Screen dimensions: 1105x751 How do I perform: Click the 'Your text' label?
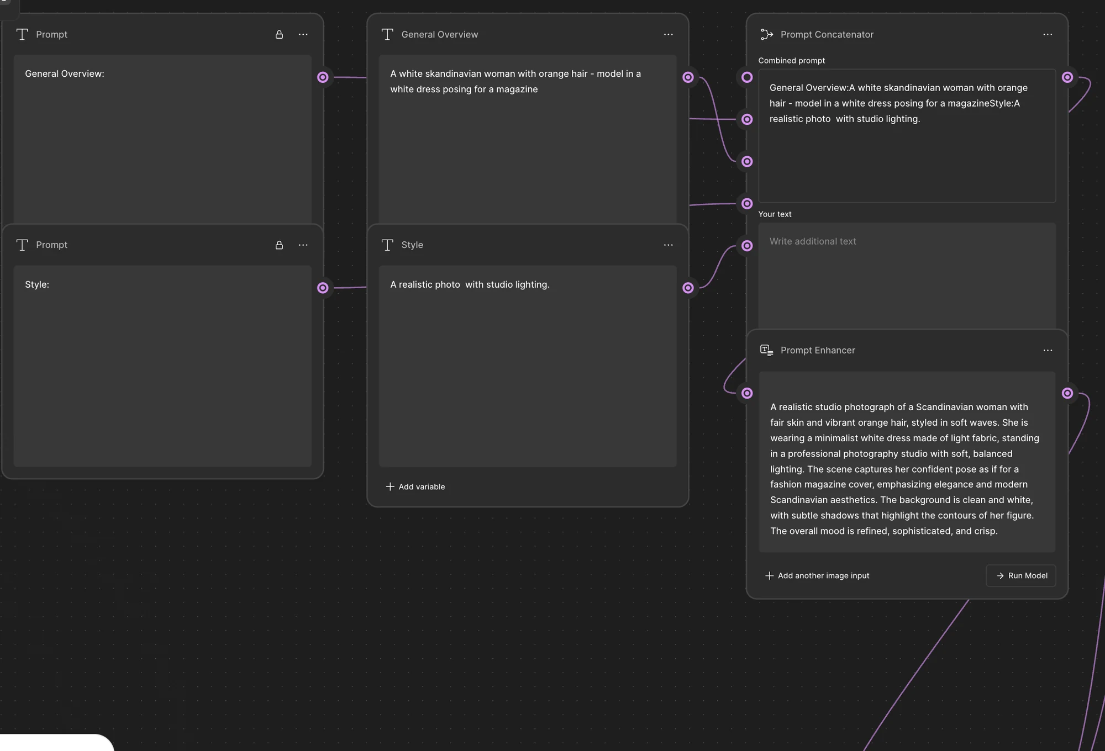[775, 214]
